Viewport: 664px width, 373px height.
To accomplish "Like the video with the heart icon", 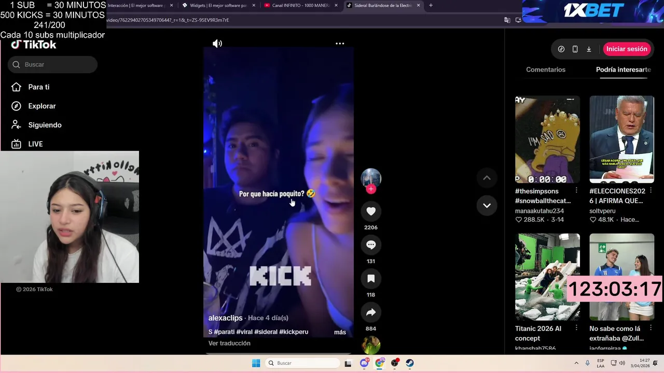I will click(371, 211).
